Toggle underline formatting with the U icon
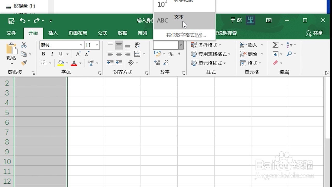Screen dimensions: 332x187 (60, 54)
